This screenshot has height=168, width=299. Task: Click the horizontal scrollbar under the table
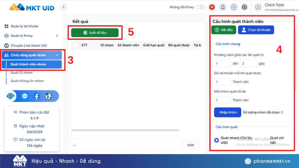coord(125,130)
